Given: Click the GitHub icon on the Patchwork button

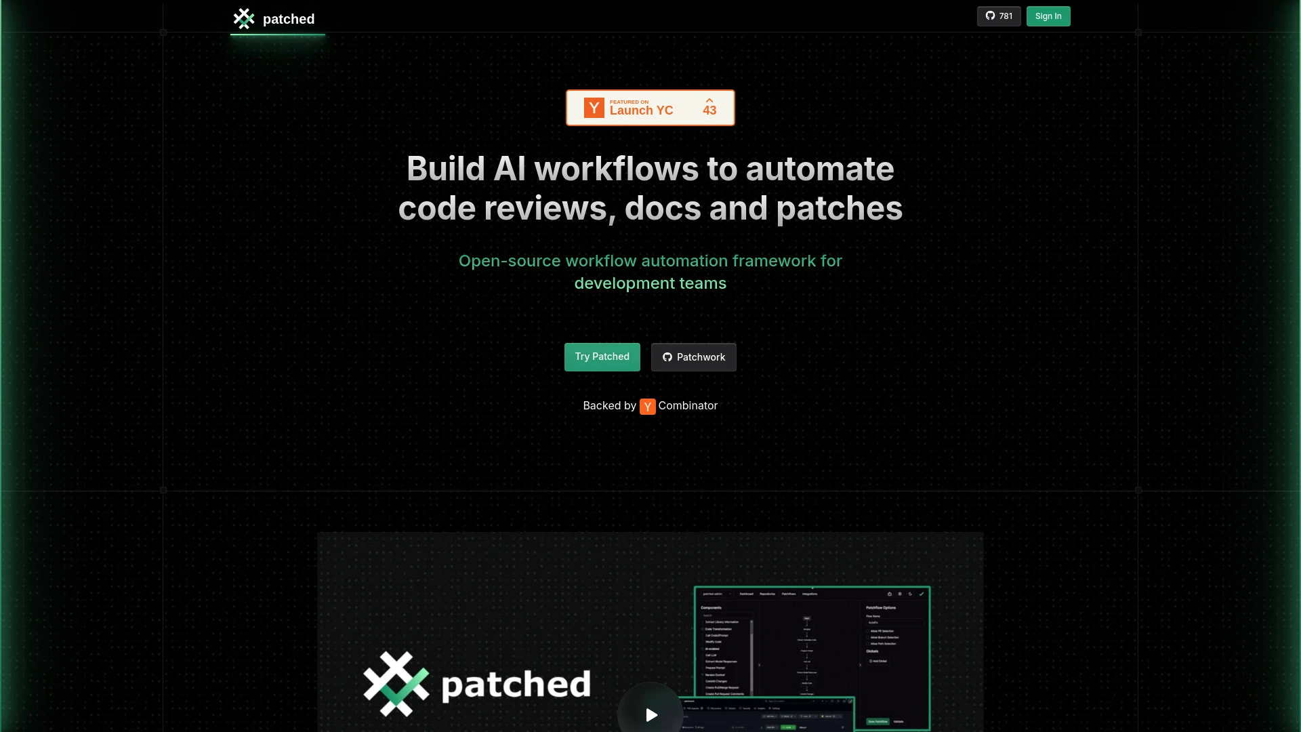Looking at the screenshot, I should [668, 357].
